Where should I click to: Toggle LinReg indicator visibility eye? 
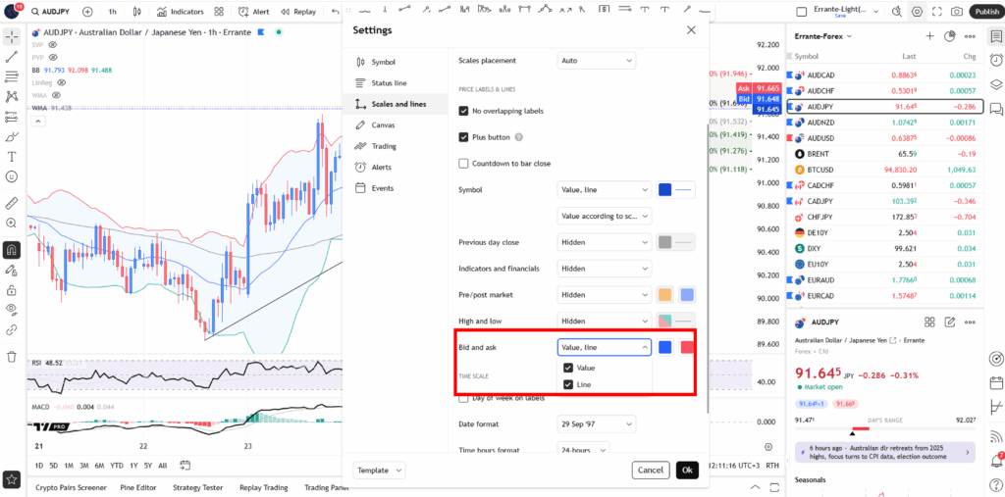point(62,82)
